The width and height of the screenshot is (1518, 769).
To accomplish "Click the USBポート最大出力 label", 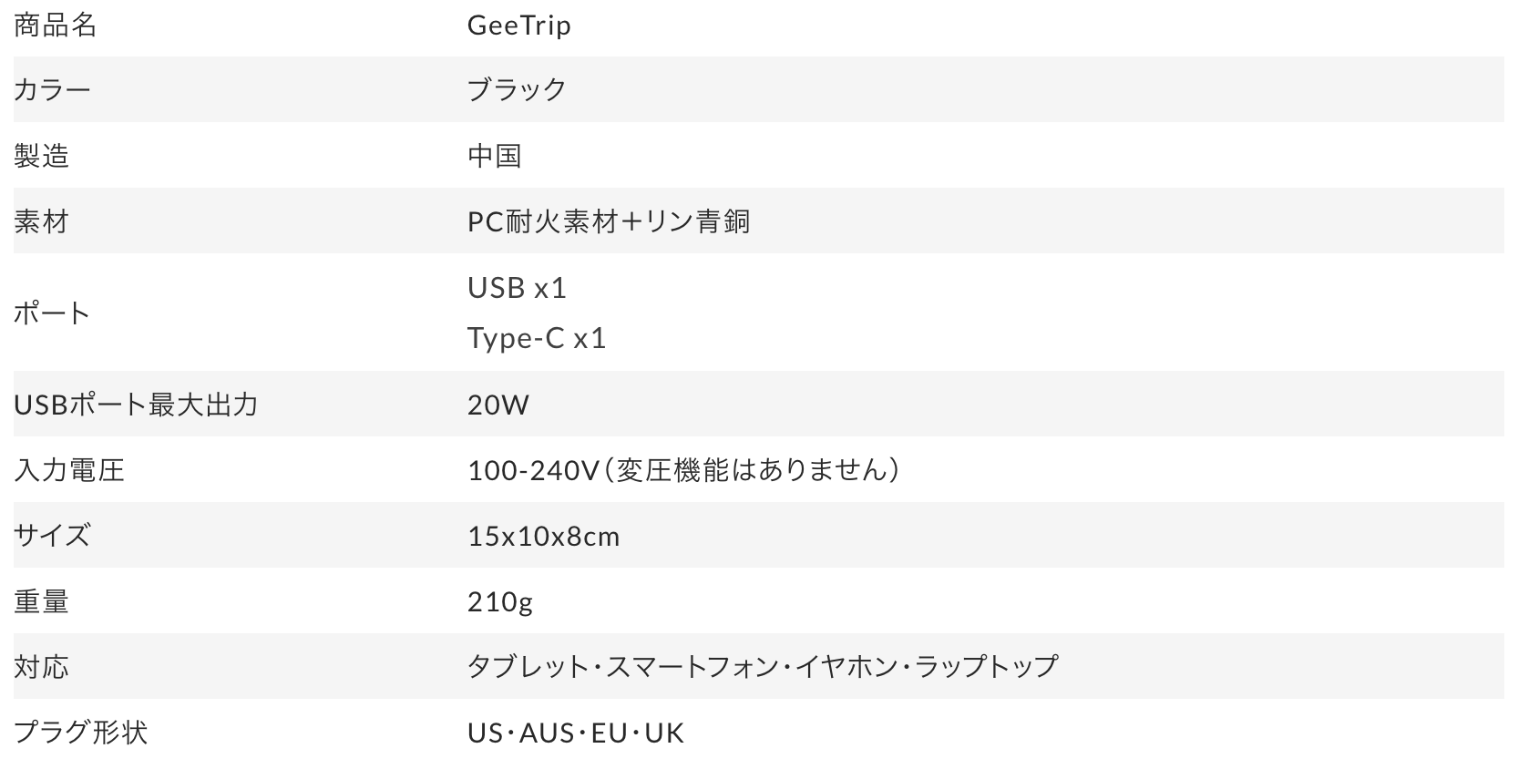I will (x=136, y=405).
